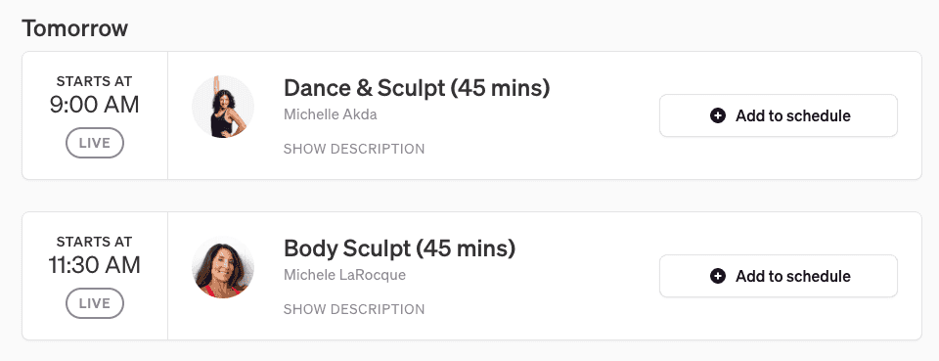The height and width of the screenshot is (361, 939).
Task: Open Michelle Akda's profile photo
Action: (x=223, y=108)
